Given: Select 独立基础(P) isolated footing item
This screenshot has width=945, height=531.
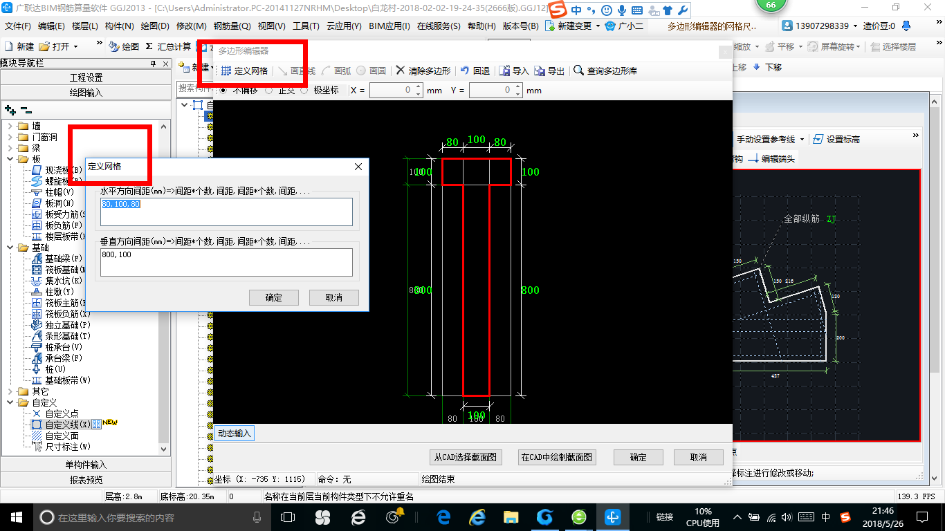Looking at the screenshot, I should pos(62,325).
